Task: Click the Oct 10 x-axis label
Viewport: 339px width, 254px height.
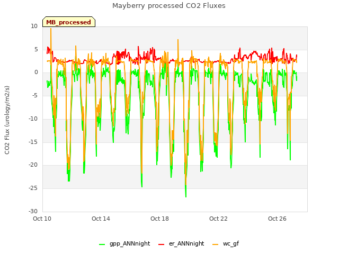Action: [42, 219]
